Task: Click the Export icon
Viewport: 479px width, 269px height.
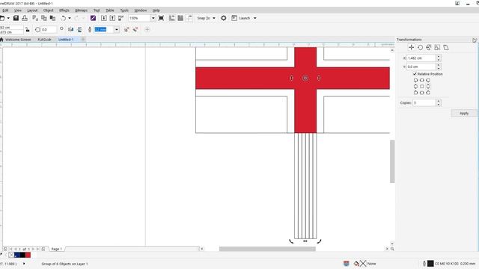Action: pos(112,18)
